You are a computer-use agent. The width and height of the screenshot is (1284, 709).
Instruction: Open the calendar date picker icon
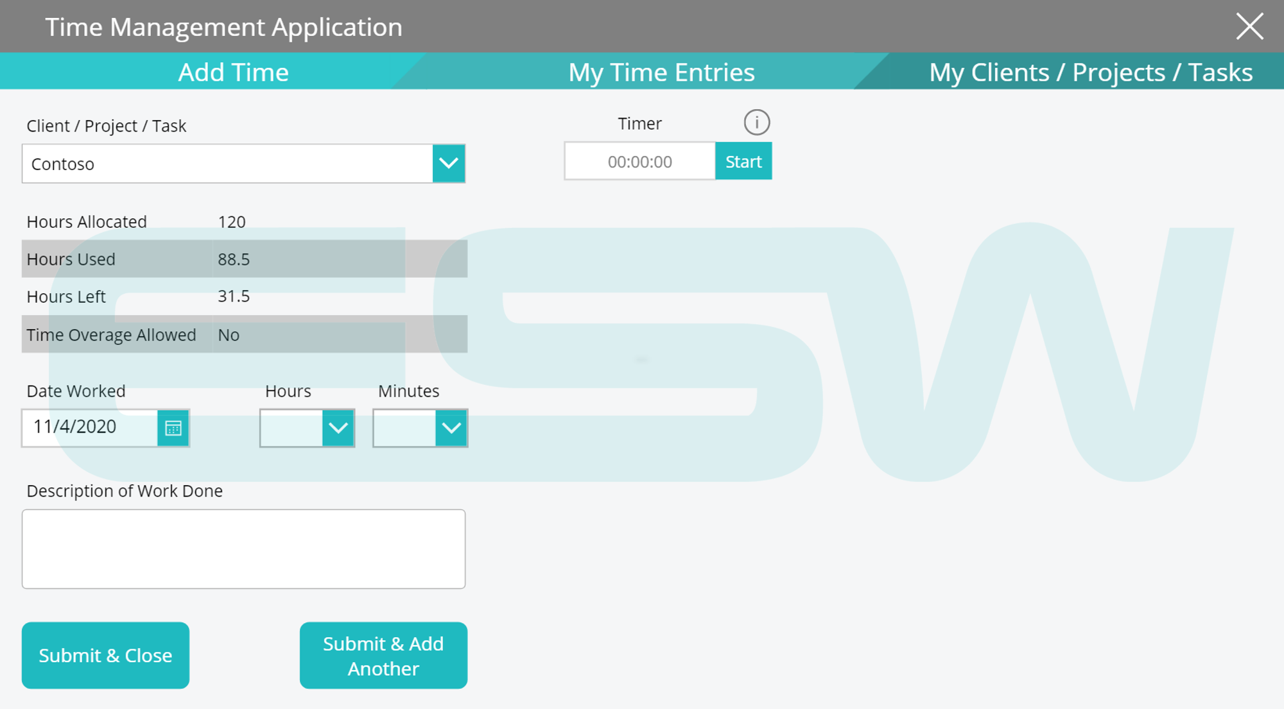click(x=173, y=427)
